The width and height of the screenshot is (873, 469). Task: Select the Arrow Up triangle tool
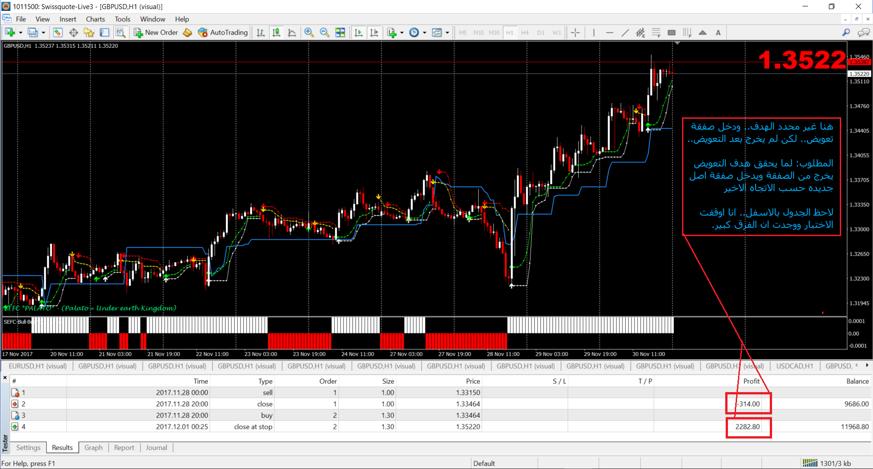point(702,32)
